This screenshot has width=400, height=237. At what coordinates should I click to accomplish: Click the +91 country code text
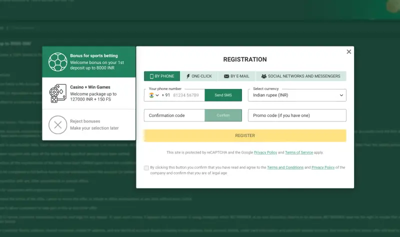coord(166,95)
